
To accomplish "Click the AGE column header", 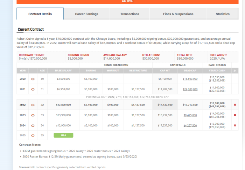I will [x=42, y=71].
